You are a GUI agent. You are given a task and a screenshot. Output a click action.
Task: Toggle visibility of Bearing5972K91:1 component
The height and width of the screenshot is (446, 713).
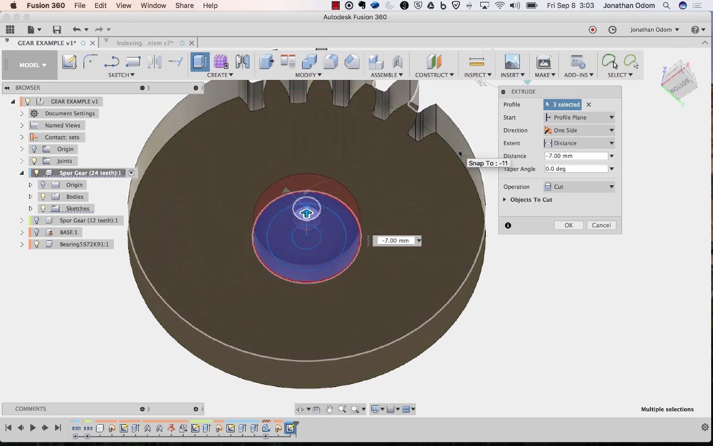(x=37, y=244)
